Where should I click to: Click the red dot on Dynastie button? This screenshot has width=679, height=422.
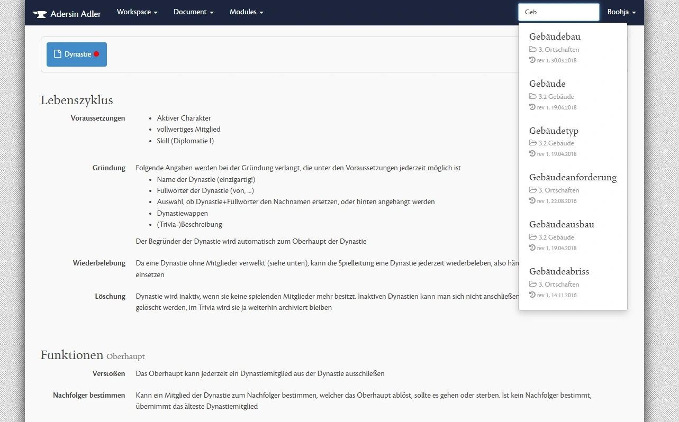click(96, 54)
